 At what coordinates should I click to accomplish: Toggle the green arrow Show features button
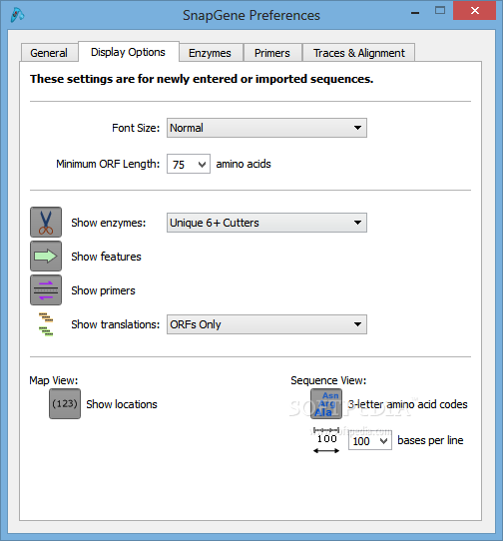(46, 256)
